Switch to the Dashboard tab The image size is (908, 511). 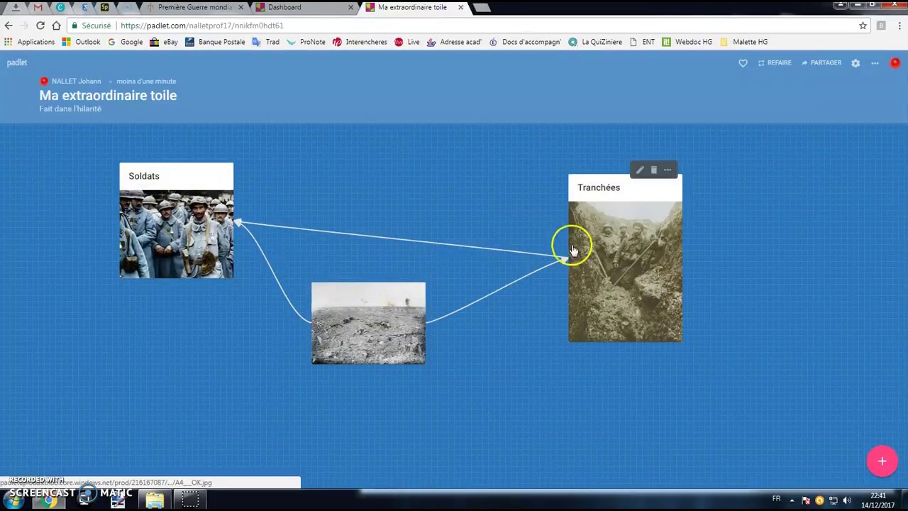(304, 7)
